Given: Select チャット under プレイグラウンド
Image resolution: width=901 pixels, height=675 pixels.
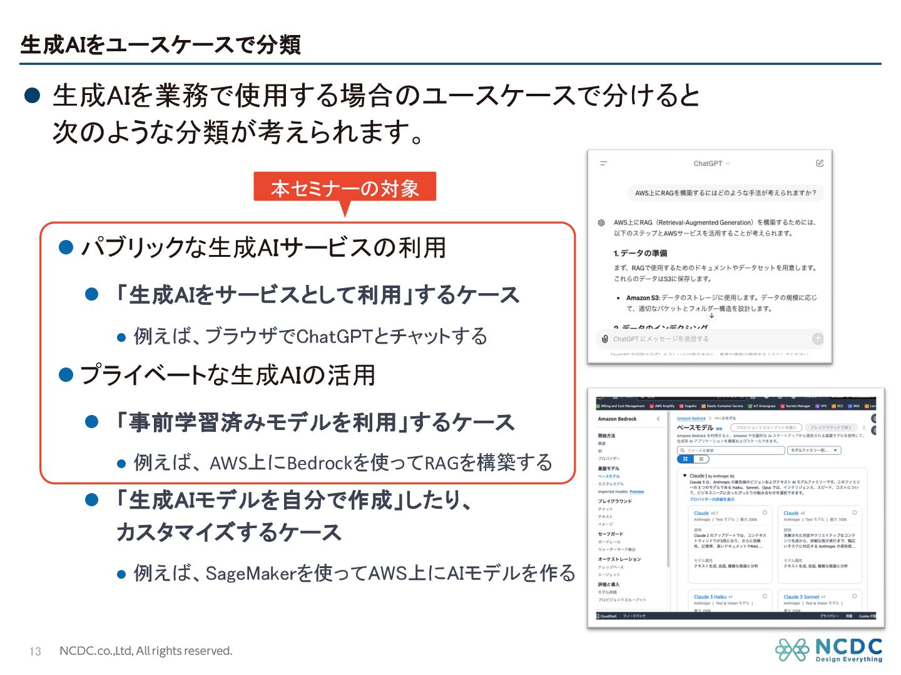Looking at the screenshot, I should [605, 509].
